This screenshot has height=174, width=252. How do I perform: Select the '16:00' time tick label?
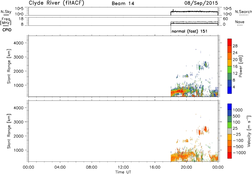pos(155,167)
